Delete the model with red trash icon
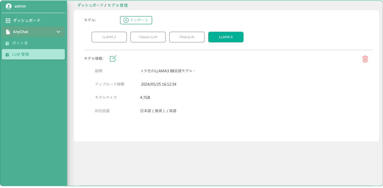Viewport: 383px width, 188px height. tap(365, 59)
